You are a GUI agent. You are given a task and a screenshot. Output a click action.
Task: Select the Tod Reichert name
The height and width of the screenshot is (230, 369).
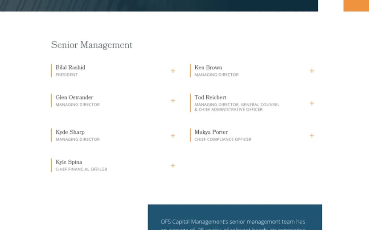pyautogui.click(x=210, y=97)
